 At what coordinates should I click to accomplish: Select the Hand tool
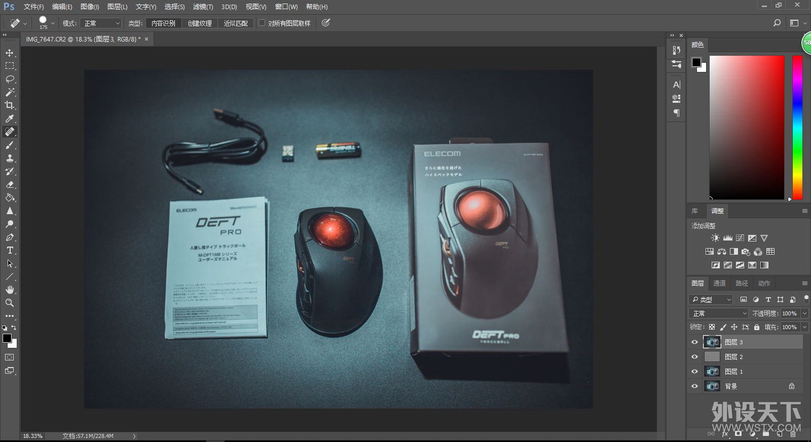point(10,290)
